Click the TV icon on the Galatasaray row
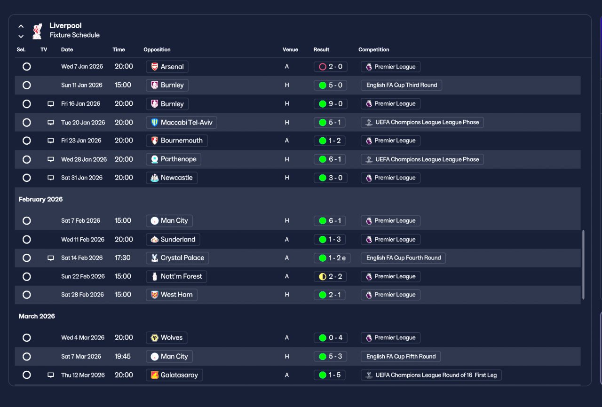 (x=51, y=375)
